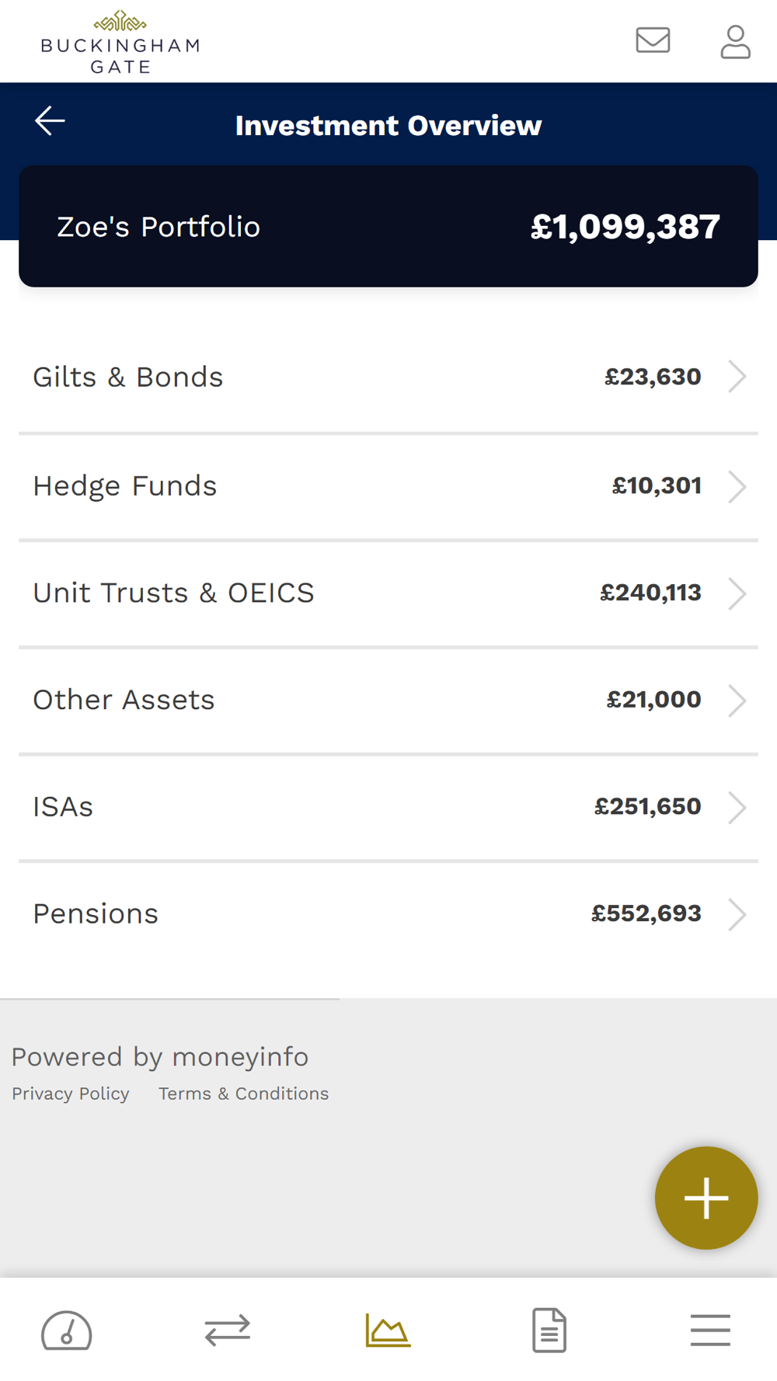Expand Hedge Funds chevron

(x=737, y=486)
